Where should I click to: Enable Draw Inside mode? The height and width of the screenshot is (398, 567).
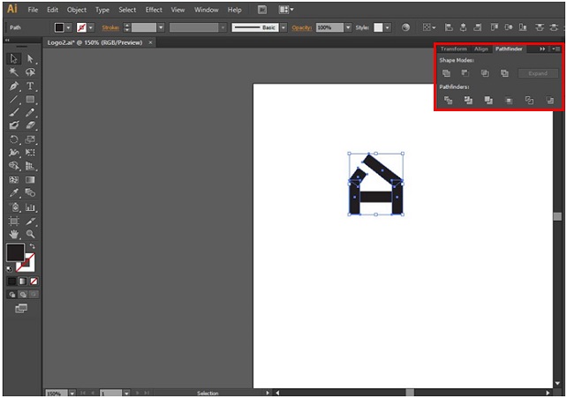34,295
